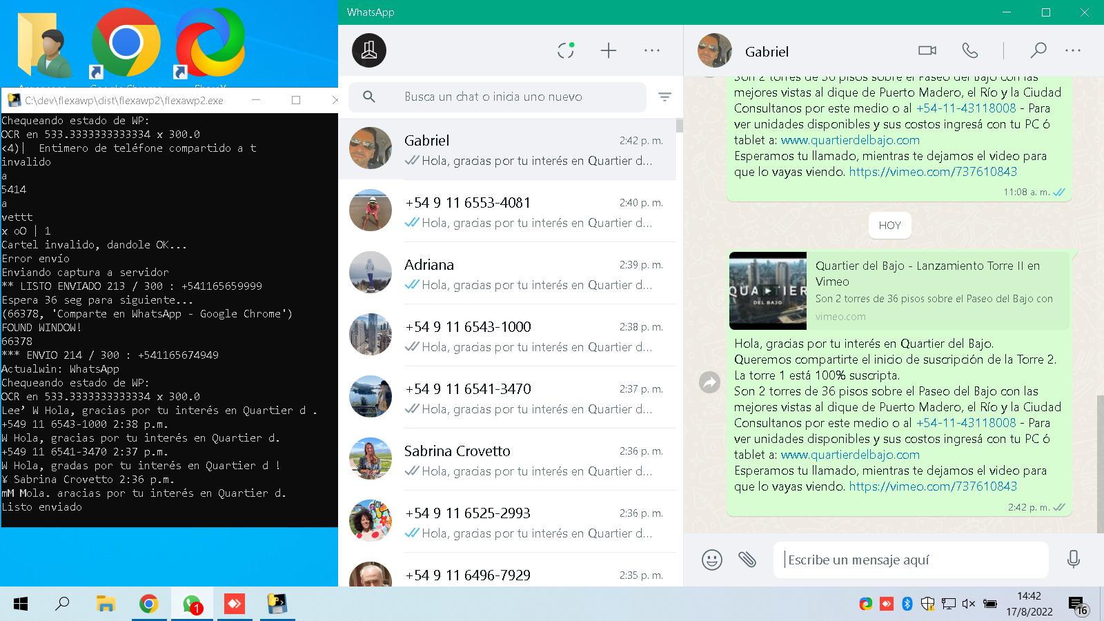Start video call with Gabriel
This screenshot has height=621, width=1104.
click(x=927, y=50)
